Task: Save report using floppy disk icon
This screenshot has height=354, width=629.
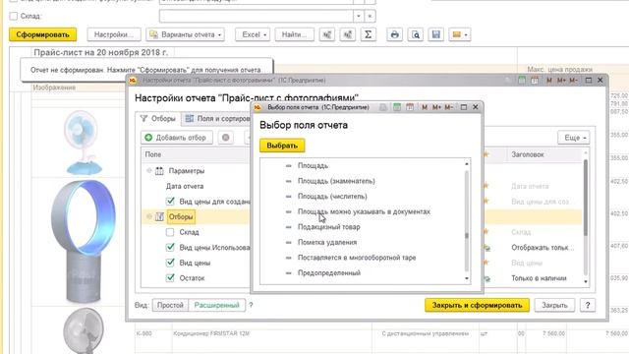Action: click(x=436, y=34)
